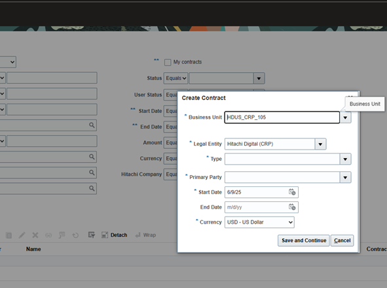387x288 pixels.
Task: Click the Name column header
Action: (x=33, y=249)
